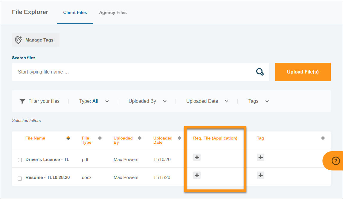Image resolution: width=343 pixels, height=199 pixels.
Task: Add required file for Resume row
Action: click(197, 175)
